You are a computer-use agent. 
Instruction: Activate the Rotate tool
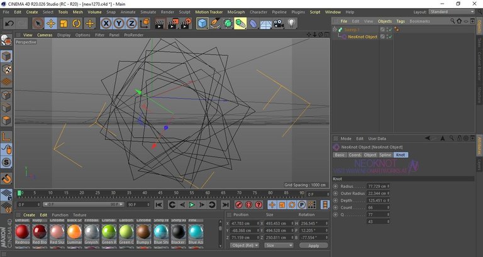tap(76, 23)
